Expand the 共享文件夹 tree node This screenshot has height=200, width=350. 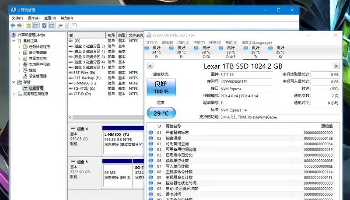(19, 59)
